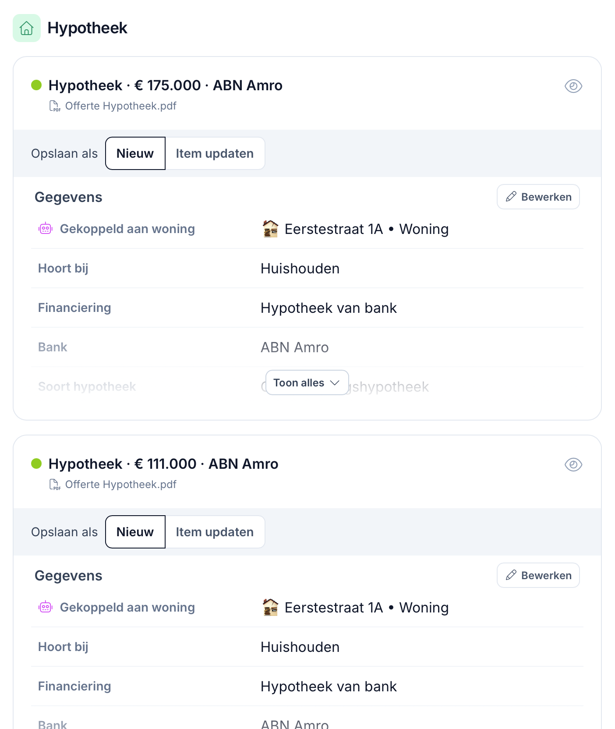615x729 pixels.
Task: Click robot icon next to second Gekoppeld aan woning
Action: point(46,607)
